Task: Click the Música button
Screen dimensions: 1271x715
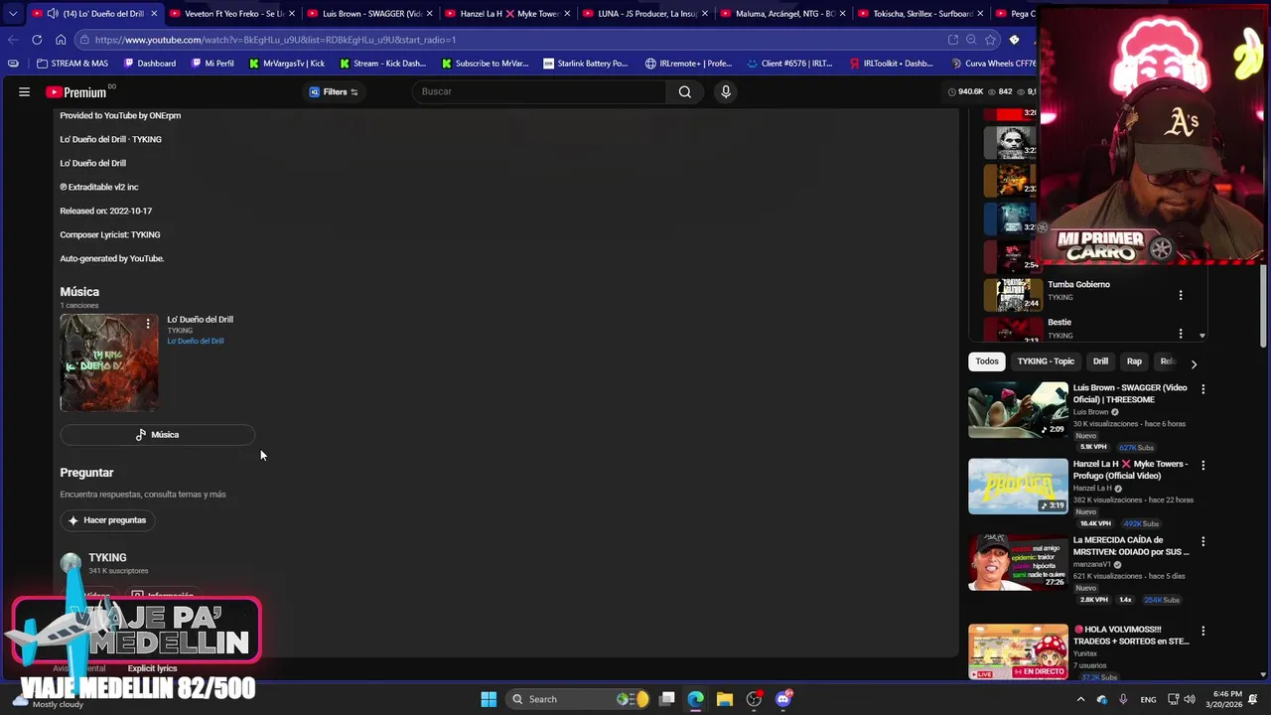Action: 158,435
